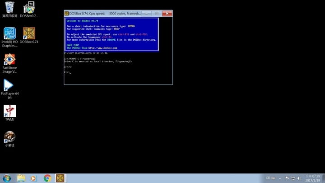Select the TWMJ mahjong desktop shortcut
This screenshot has height=183, width=325.
pos(9,113)
